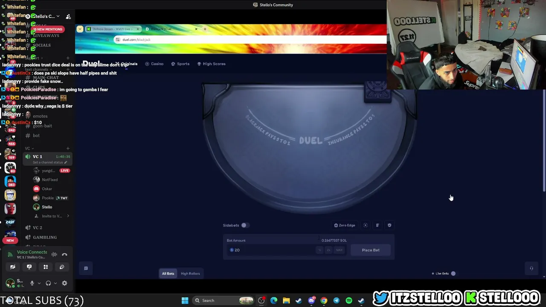Open the KASH server icon

point(10,222)
